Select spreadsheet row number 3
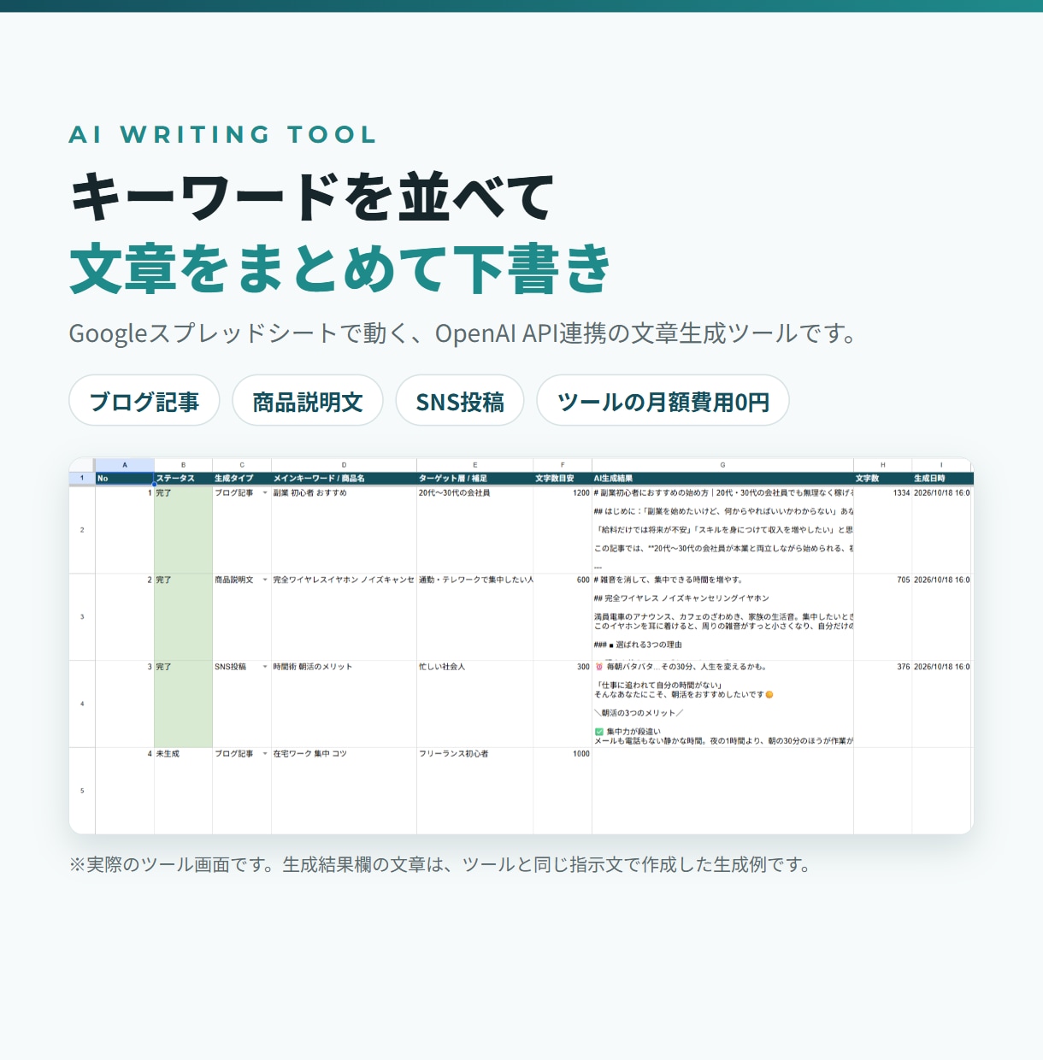The width and height of the screenshot is (1043, 1060). click(x=82, y=616)
